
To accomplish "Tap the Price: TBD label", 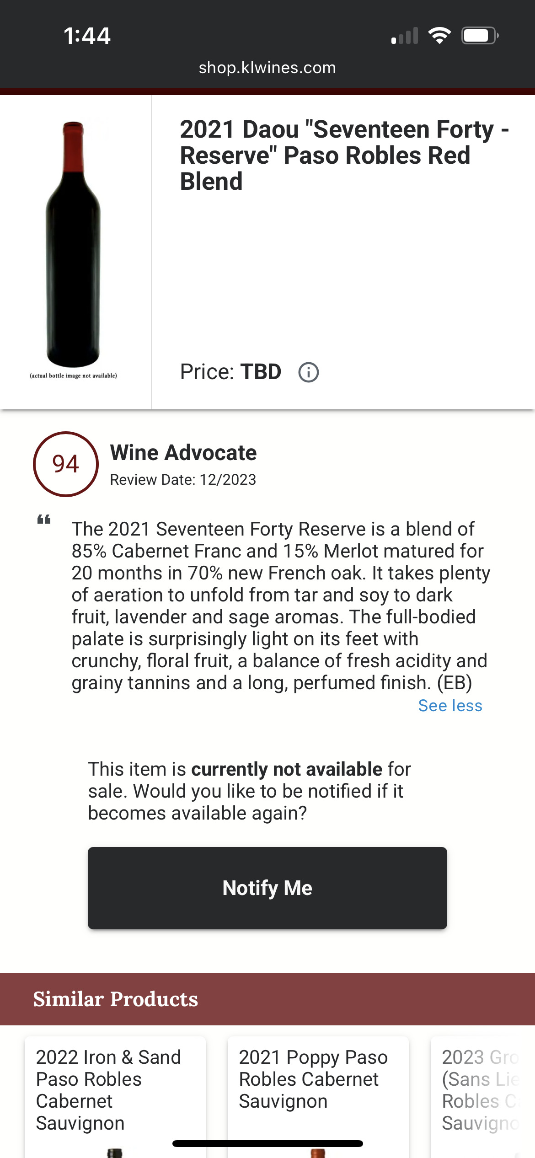I will click(230, 372).
